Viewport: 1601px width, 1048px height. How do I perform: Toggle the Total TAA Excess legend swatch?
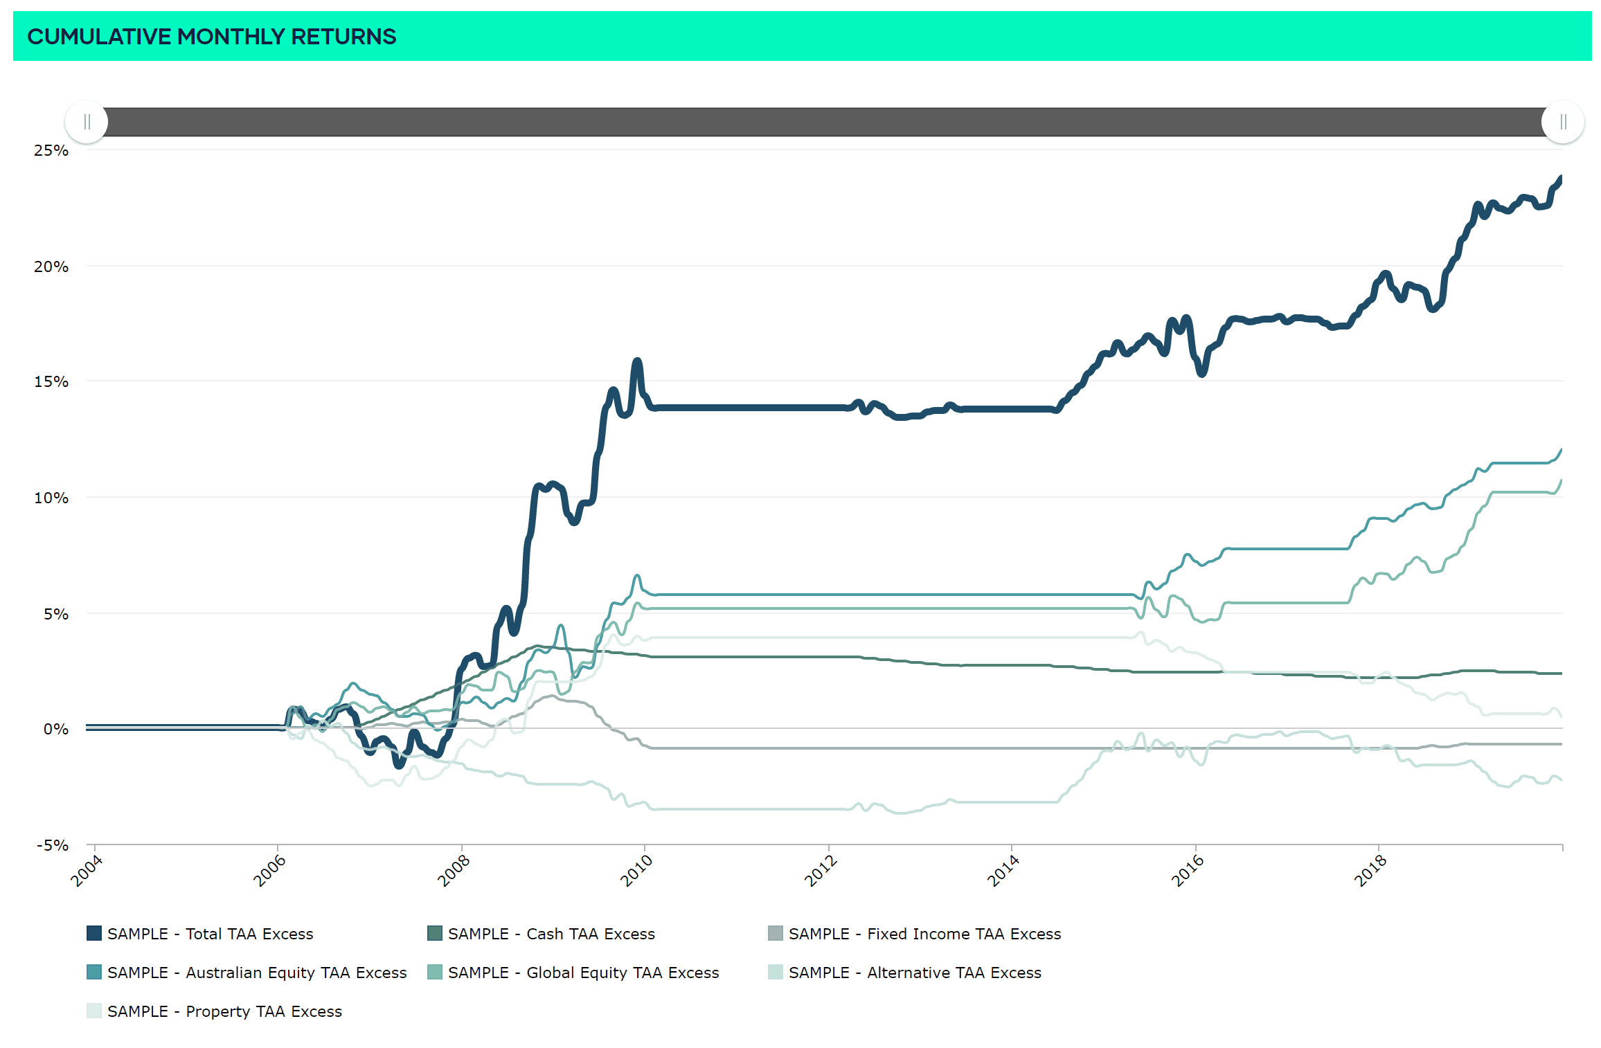[x=94, y=933]
